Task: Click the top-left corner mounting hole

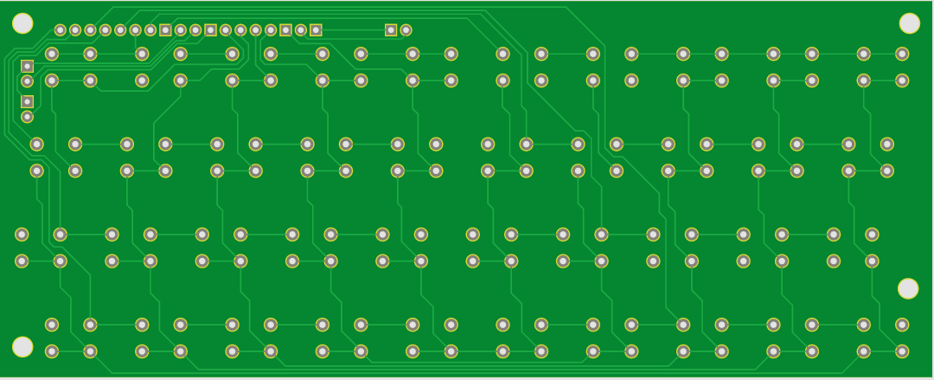Action: 22,23
